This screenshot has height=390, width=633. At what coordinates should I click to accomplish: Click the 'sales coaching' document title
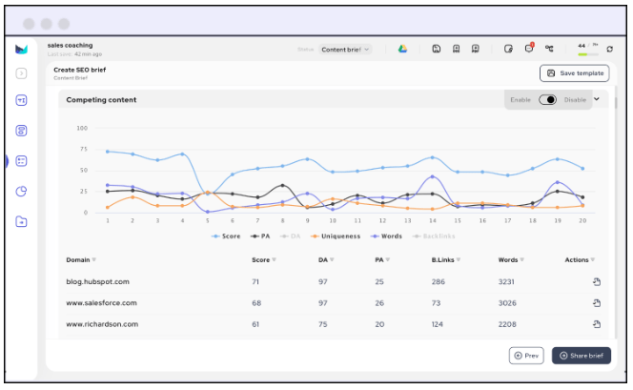(70, 45)
